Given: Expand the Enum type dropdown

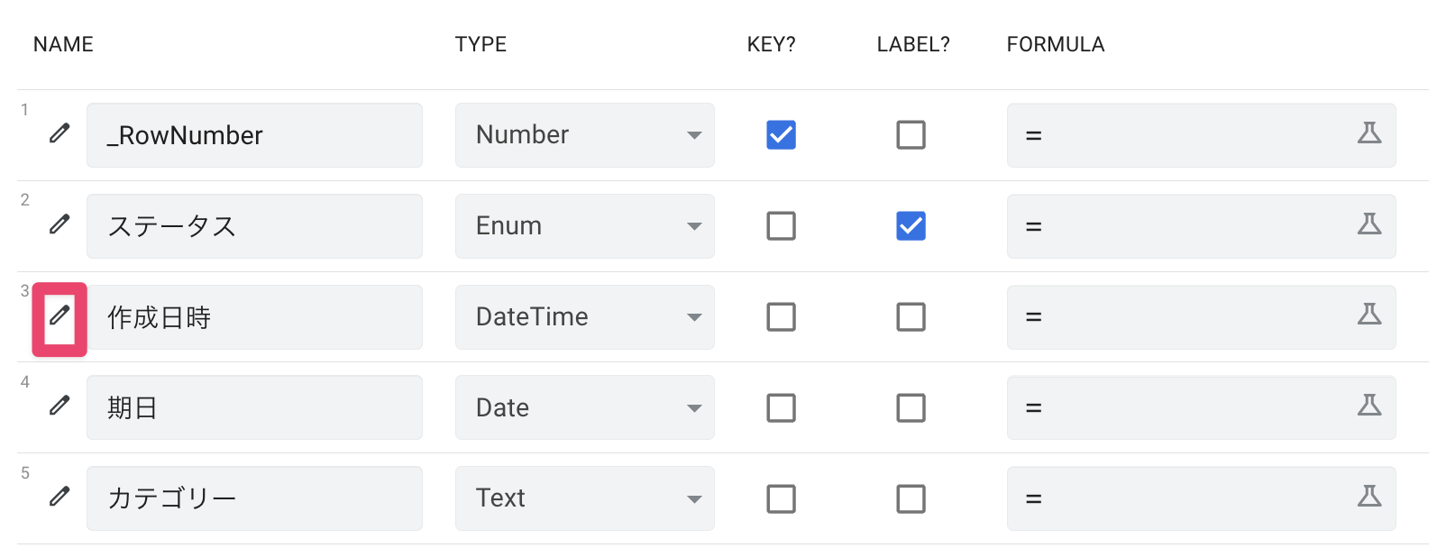Looking at the screenshot, I should pos(584,226).
